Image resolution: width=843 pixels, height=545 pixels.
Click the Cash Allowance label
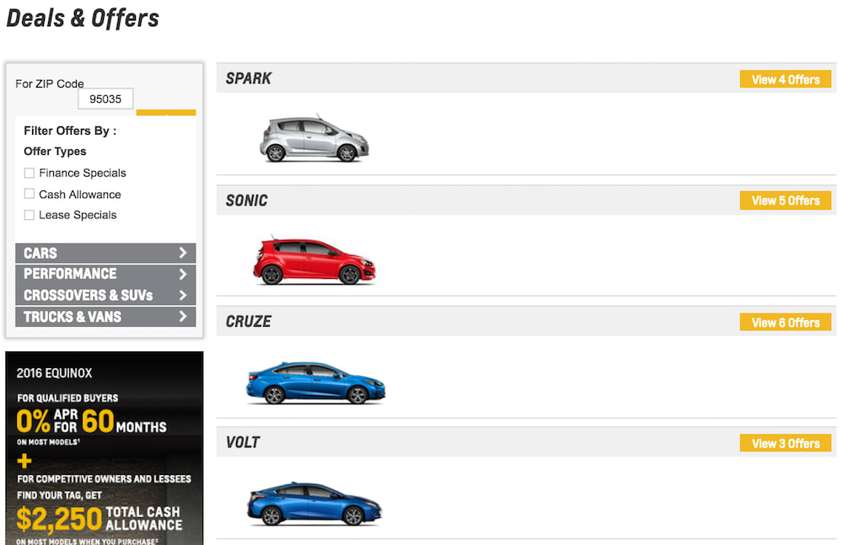coord(79,194)
